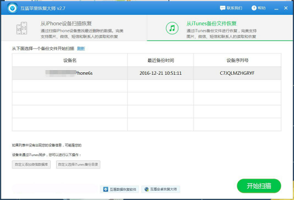This screenshot has width=294, height=200.
Task: Click the 联系我们 chat bubble icon
Action: coord(222,8)
